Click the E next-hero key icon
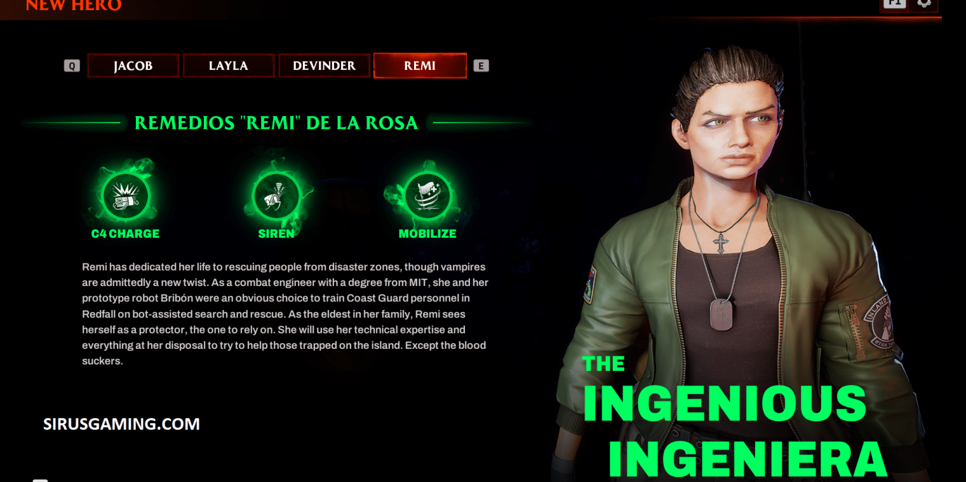 [481, 65]
